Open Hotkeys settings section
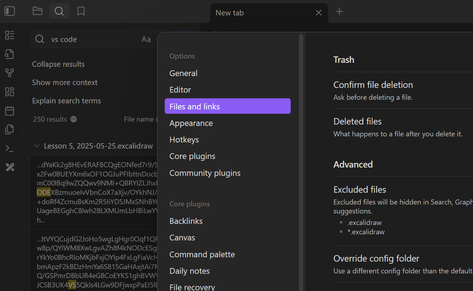473x291 pixels. 184,140
